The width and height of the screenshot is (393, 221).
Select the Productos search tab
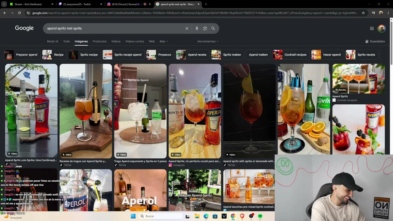coord(99,41)
